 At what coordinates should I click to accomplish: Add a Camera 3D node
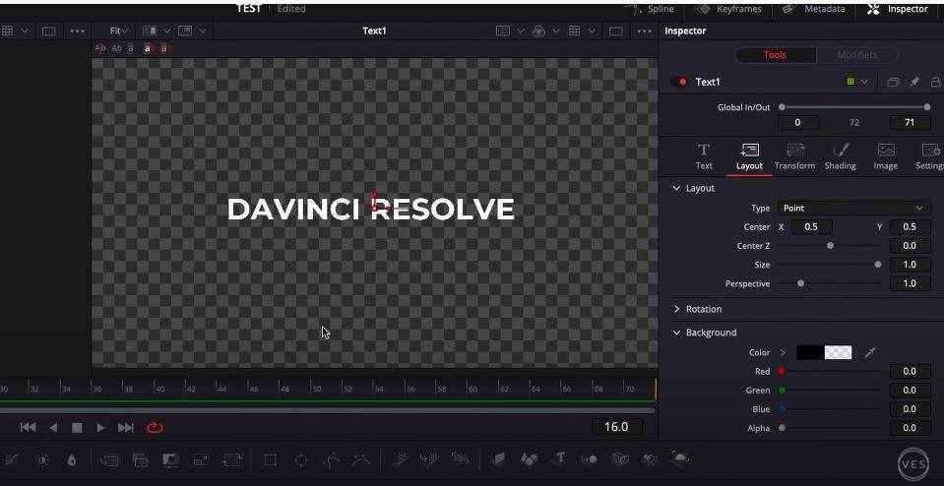pos(620,458)
